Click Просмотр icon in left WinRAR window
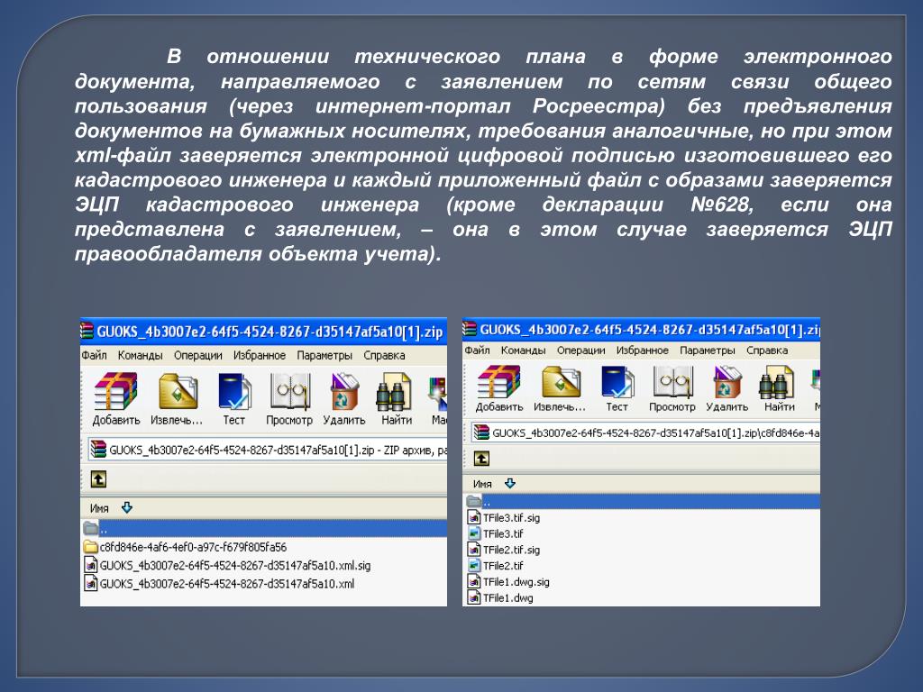This screenshot has width=923, height=692. [x=289, y=391]
